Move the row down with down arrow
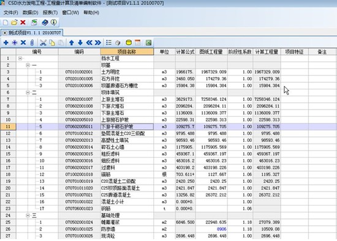Viewport: 337px width, 241px height. [80, 43]
